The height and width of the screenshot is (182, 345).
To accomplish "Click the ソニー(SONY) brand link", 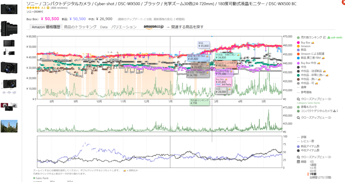I will (x=35, y=12).
